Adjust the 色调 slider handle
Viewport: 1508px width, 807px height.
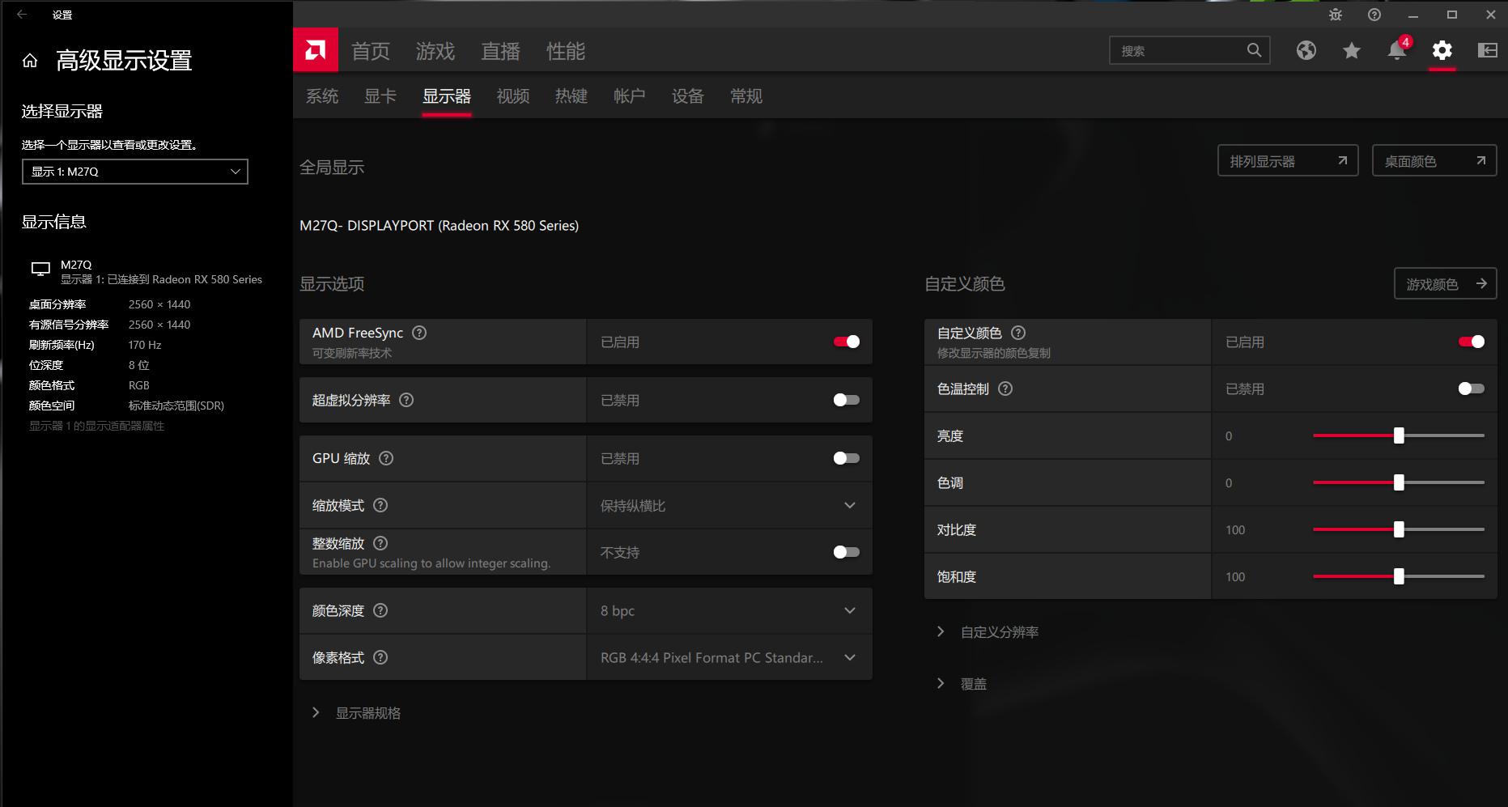[1399, 482]
